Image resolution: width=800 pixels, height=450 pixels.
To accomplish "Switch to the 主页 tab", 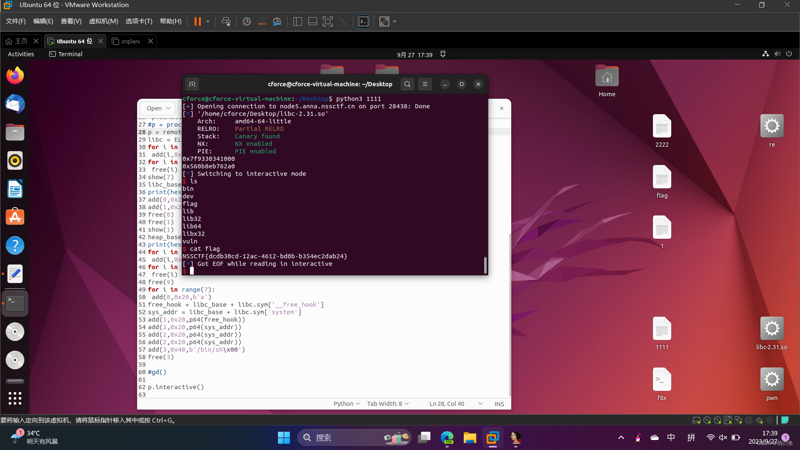I will click(21, 41).
